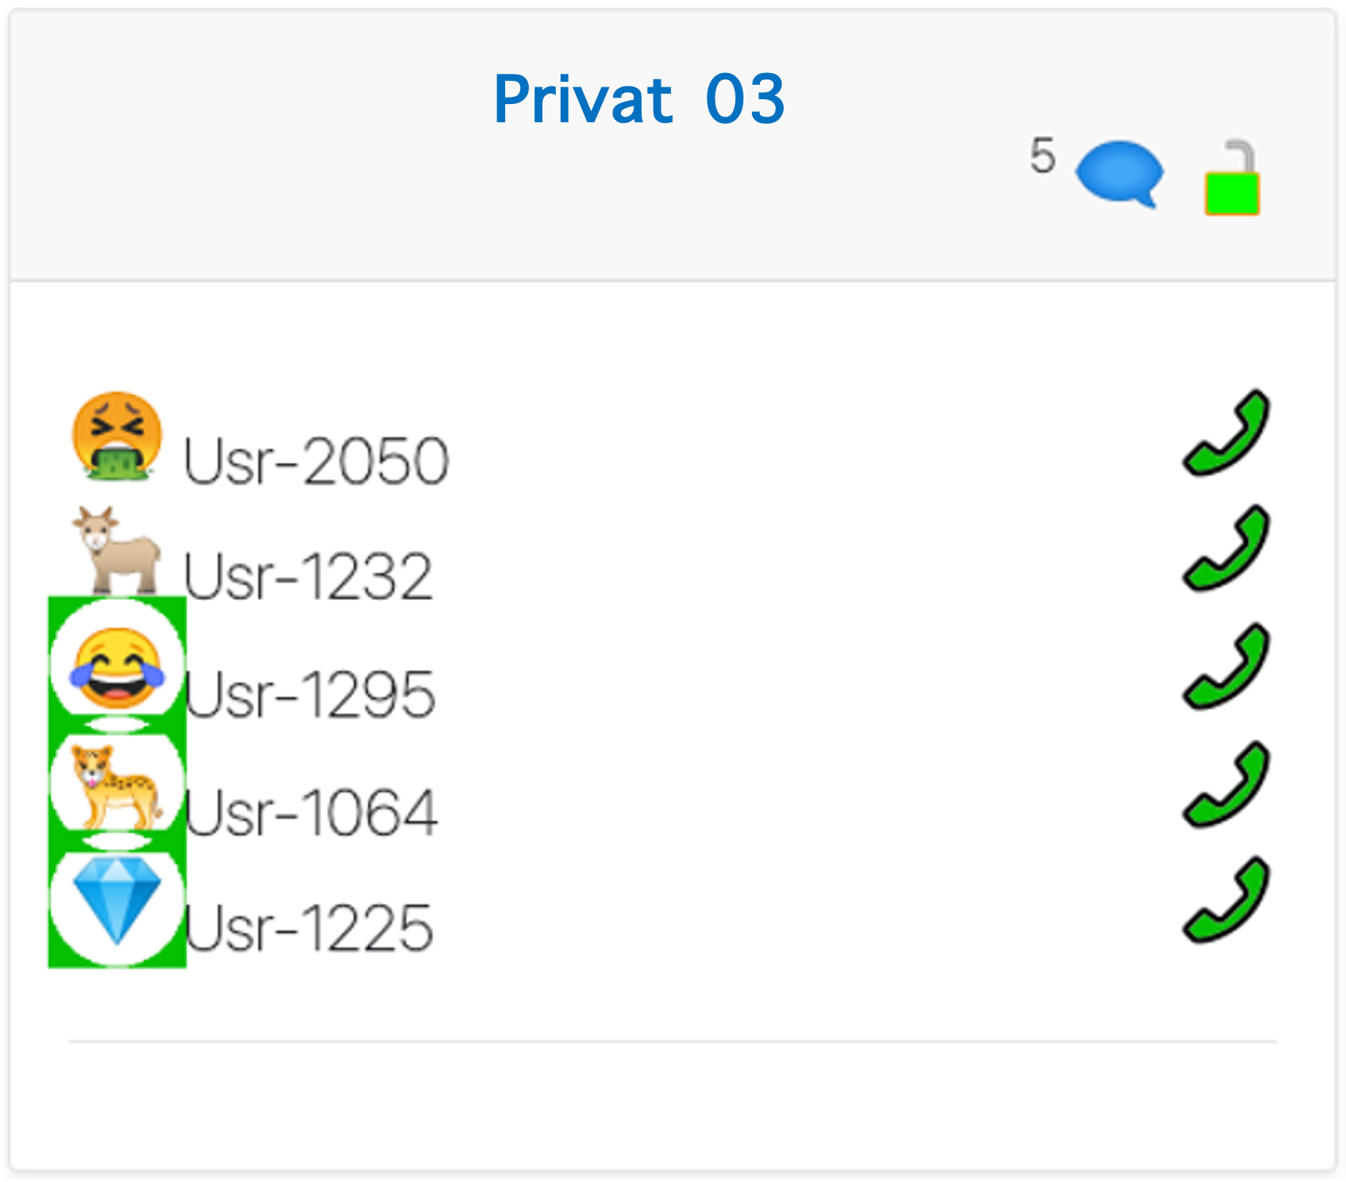This screenshot has width=1346, height=1182.
Task: Select the Usr-1064 user name
Action: coord(310,813)
